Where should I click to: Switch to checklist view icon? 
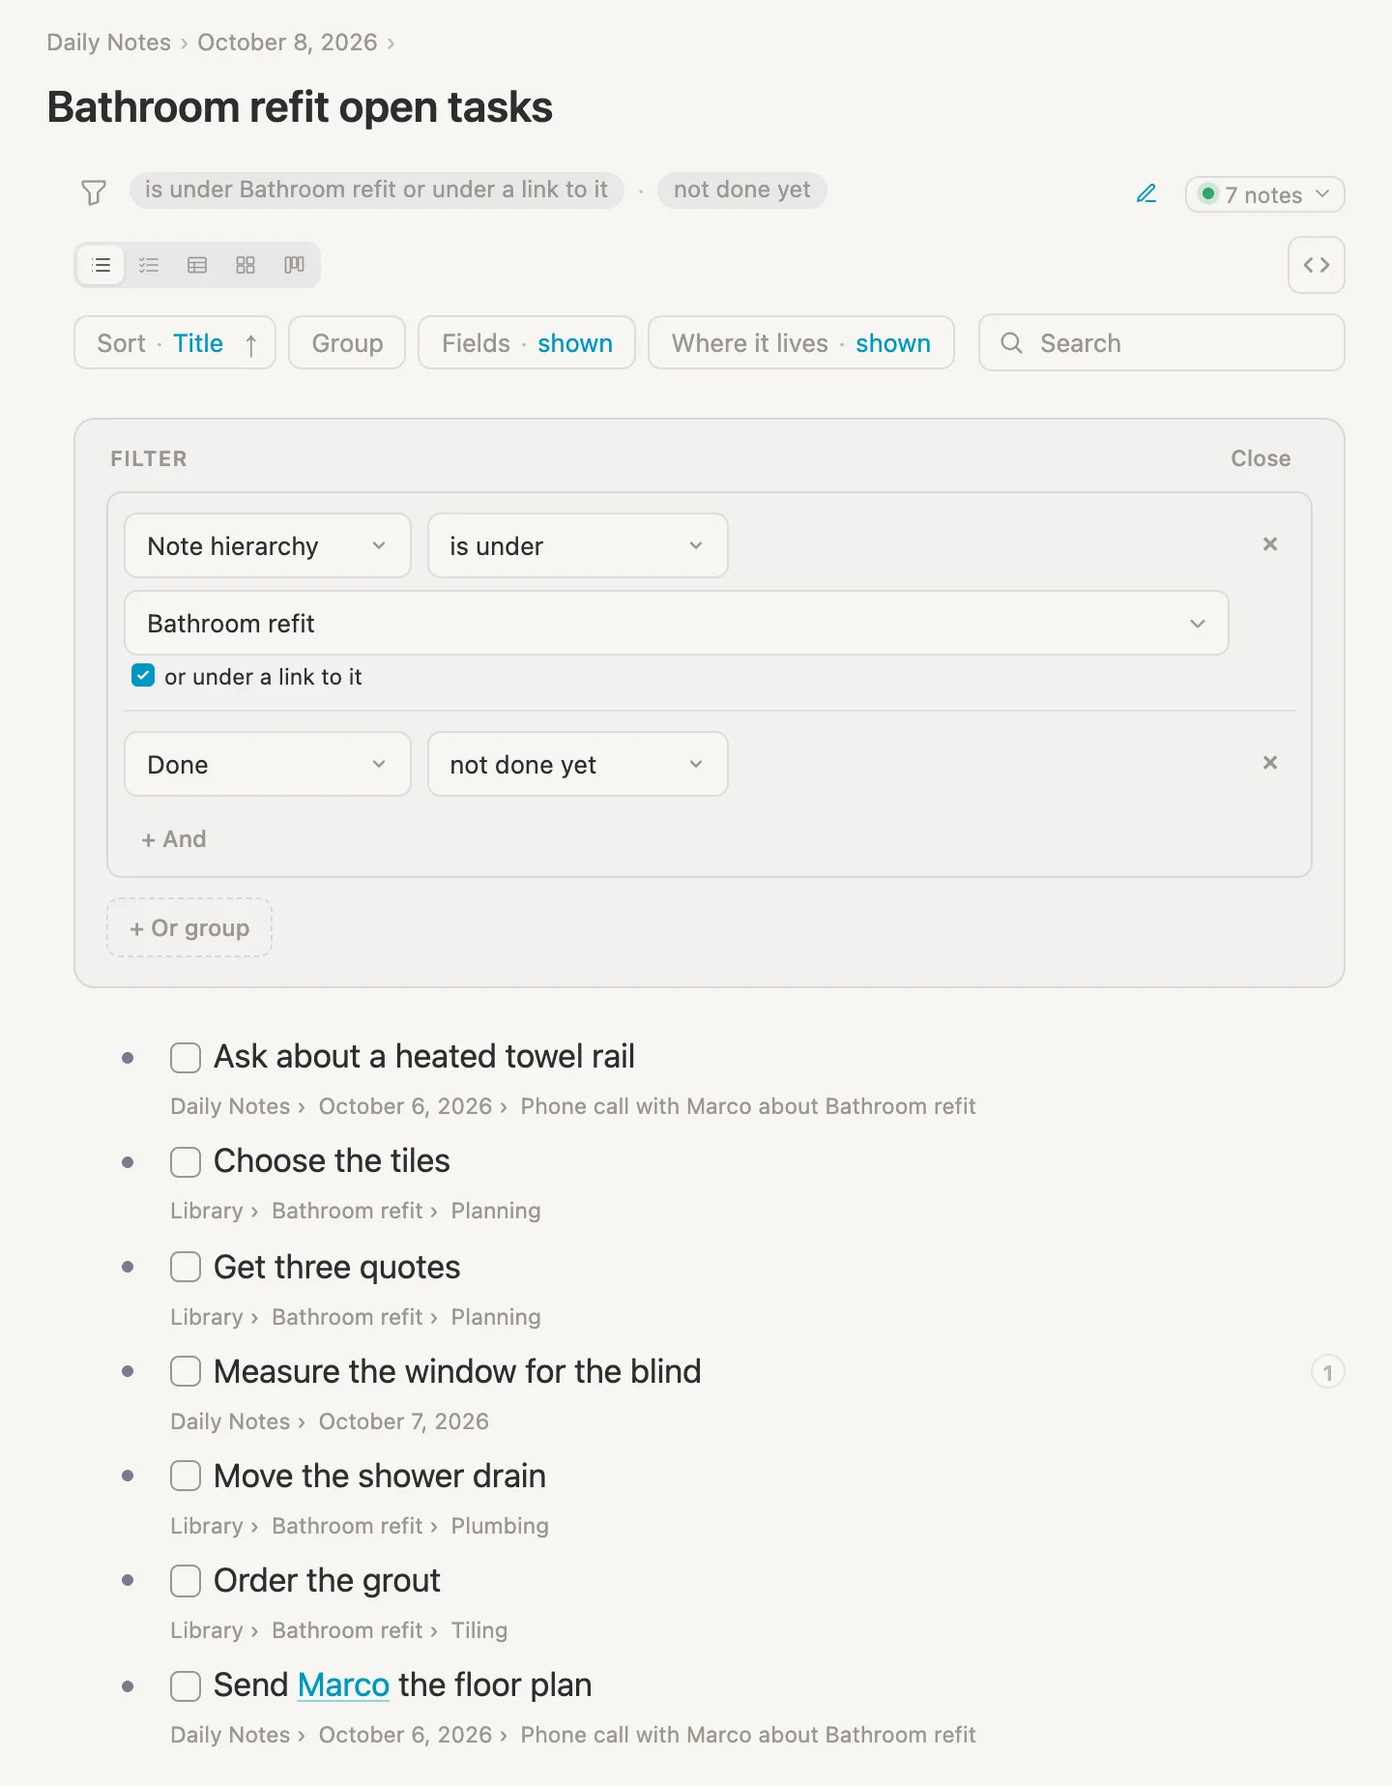click(x=149, y=265)
